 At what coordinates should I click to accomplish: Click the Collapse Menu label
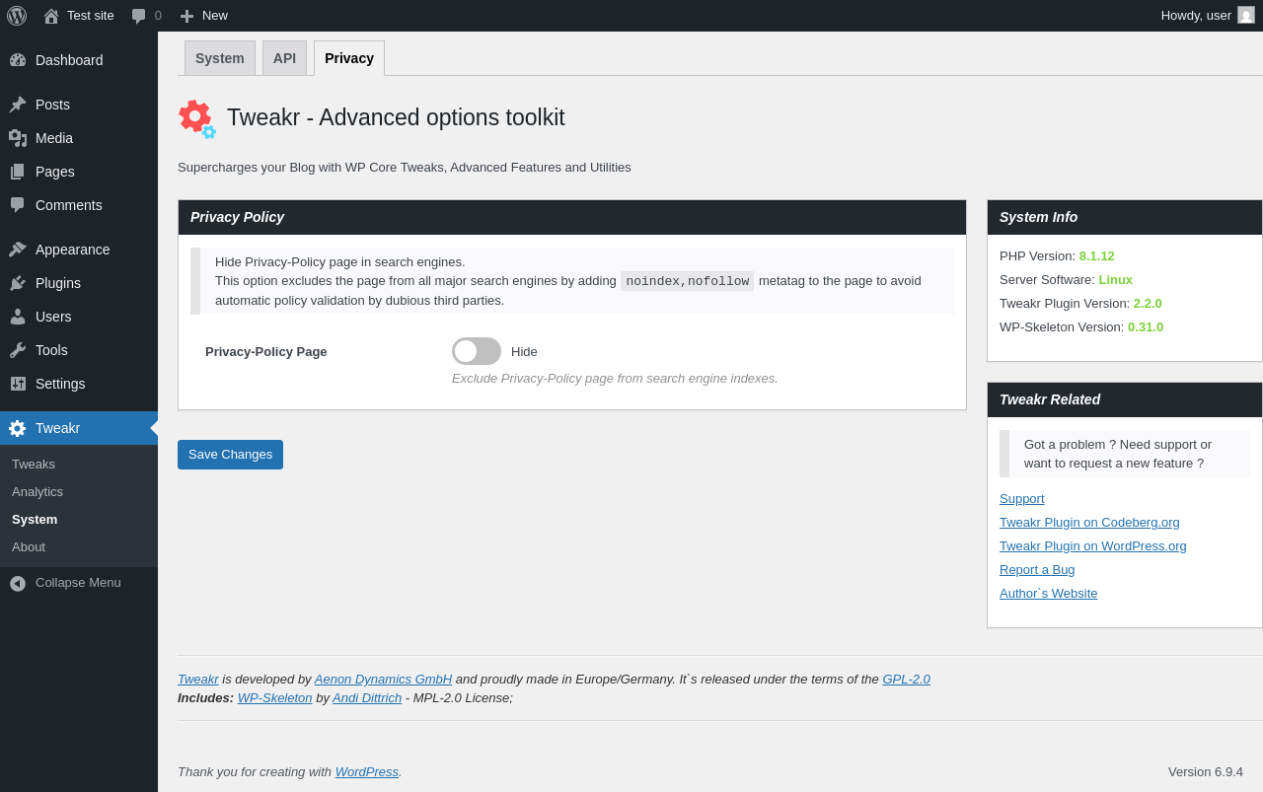click(78, 583)
